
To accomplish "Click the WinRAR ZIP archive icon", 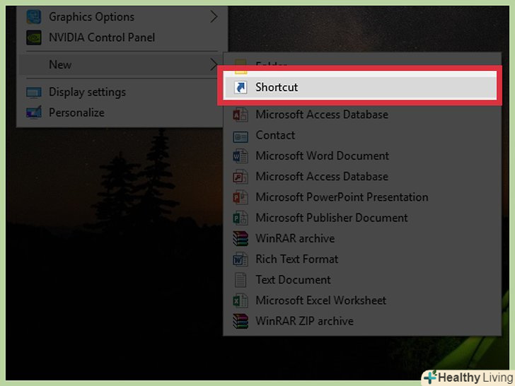I will coord(241,322).
